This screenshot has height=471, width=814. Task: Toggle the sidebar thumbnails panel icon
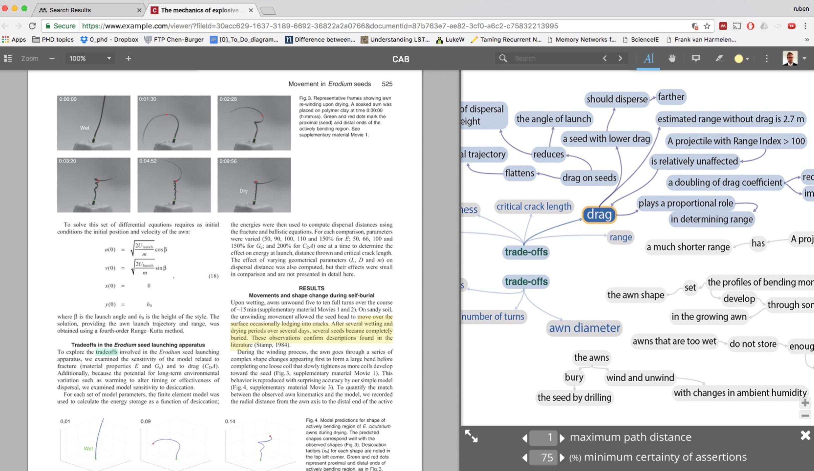[x=8, y=58]
